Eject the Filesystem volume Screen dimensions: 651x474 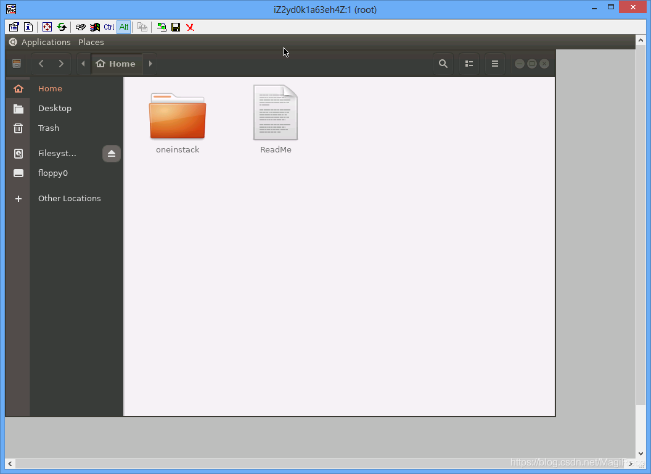point(111,154)
